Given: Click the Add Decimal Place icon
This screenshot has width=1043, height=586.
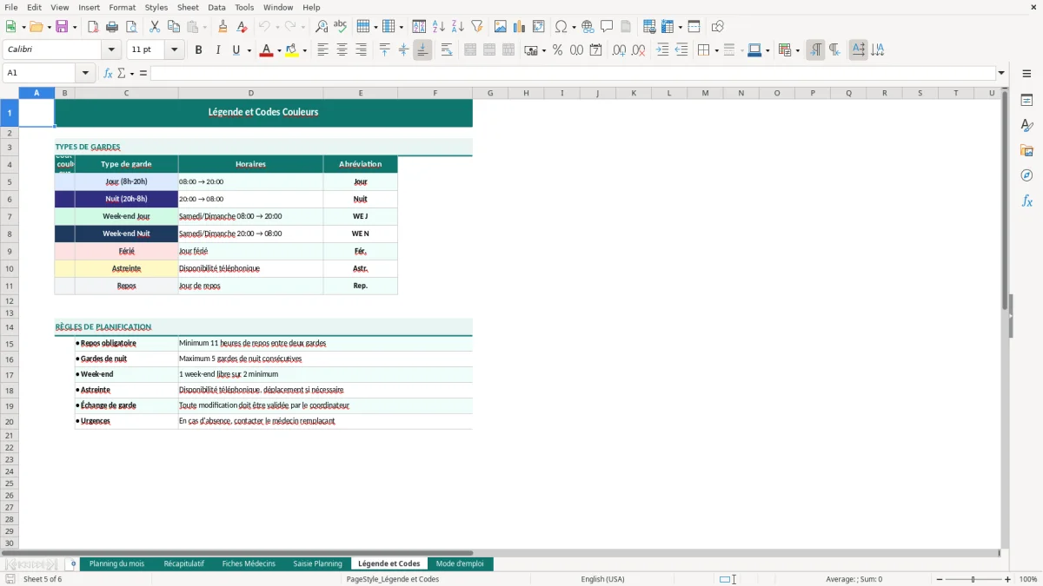Looking at the screenshot, I should tap(619, 50).
